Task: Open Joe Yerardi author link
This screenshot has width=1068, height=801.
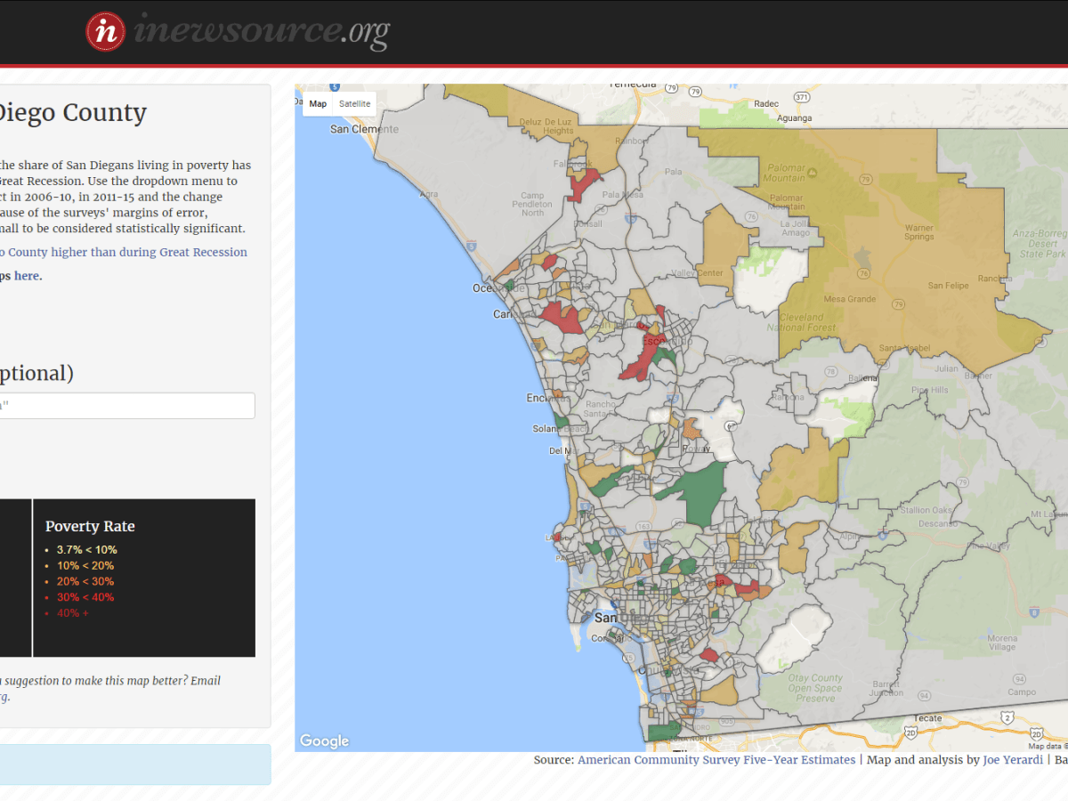Action: click(x=1013, y=760)
